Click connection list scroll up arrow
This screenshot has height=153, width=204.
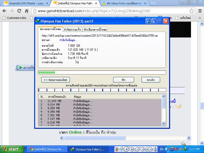coord(163,96)
